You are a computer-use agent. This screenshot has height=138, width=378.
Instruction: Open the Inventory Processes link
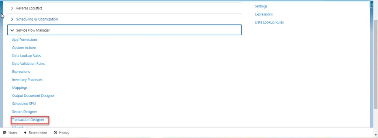point(27,79)
